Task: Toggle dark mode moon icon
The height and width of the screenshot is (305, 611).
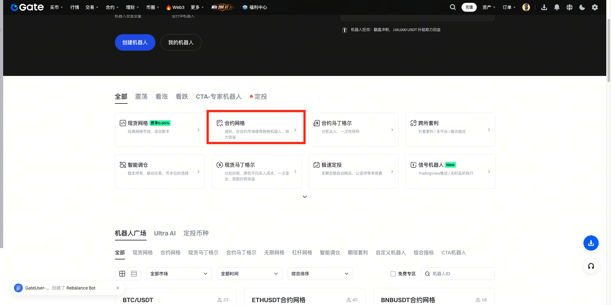Action: (x=582, y=7)
